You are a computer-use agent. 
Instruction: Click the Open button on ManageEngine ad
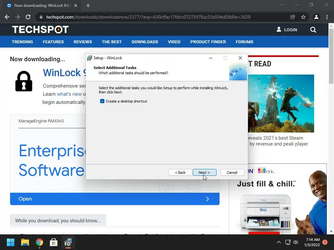115,199
